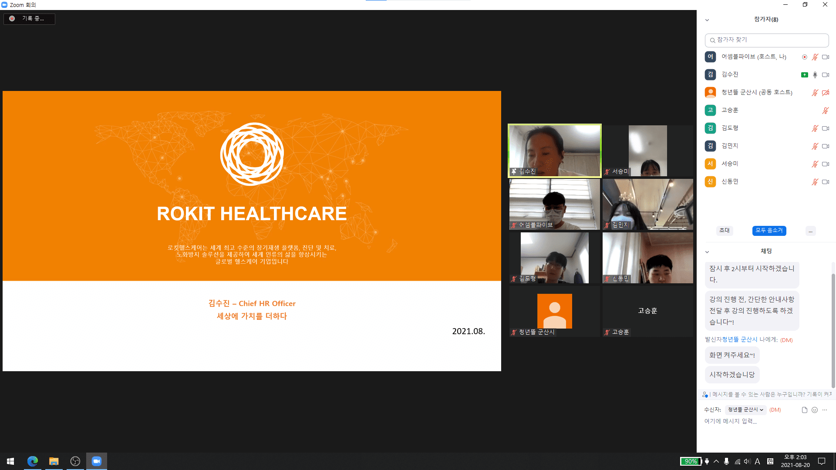Click the file attach icon in chat
This screenshot has height=470, width=836.
pyautogui.click(x=804, y=410)
